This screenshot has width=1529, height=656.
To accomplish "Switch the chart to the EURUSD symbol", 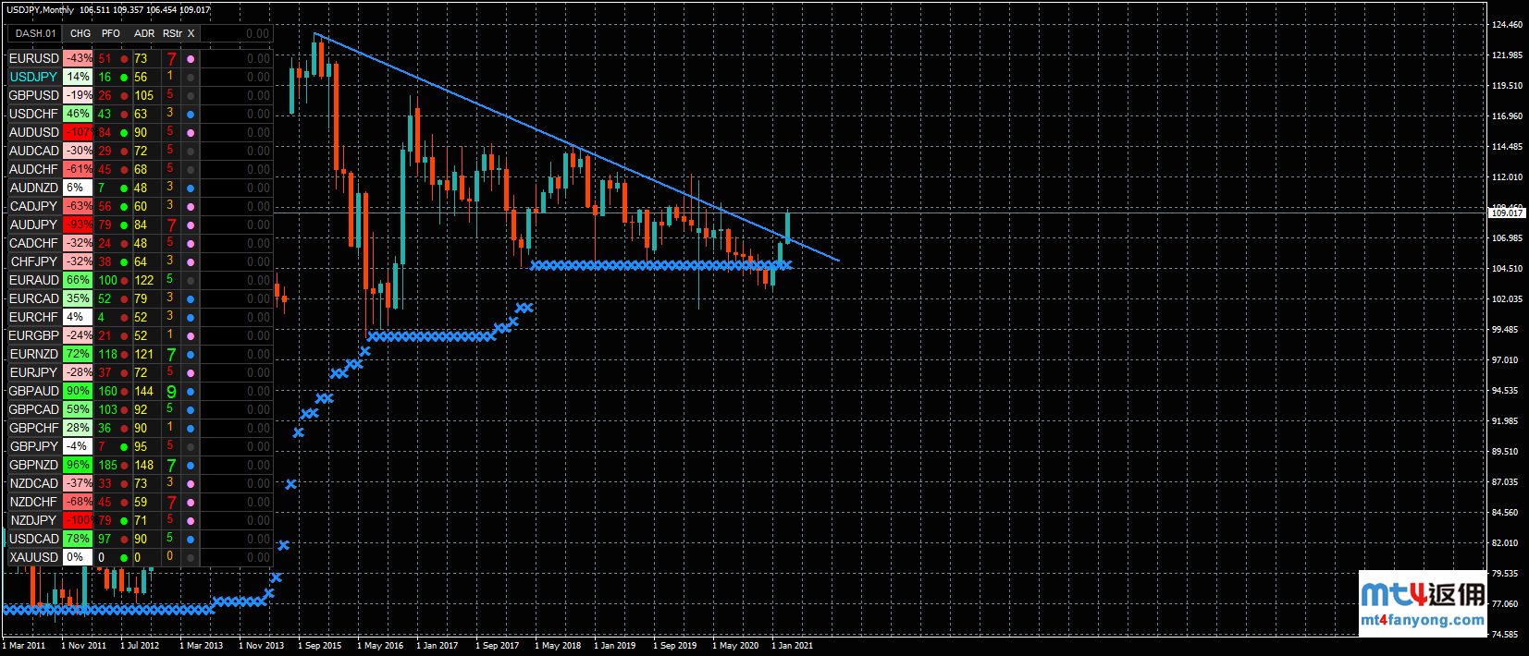I will pyautogui.click(x=34, y=58).
